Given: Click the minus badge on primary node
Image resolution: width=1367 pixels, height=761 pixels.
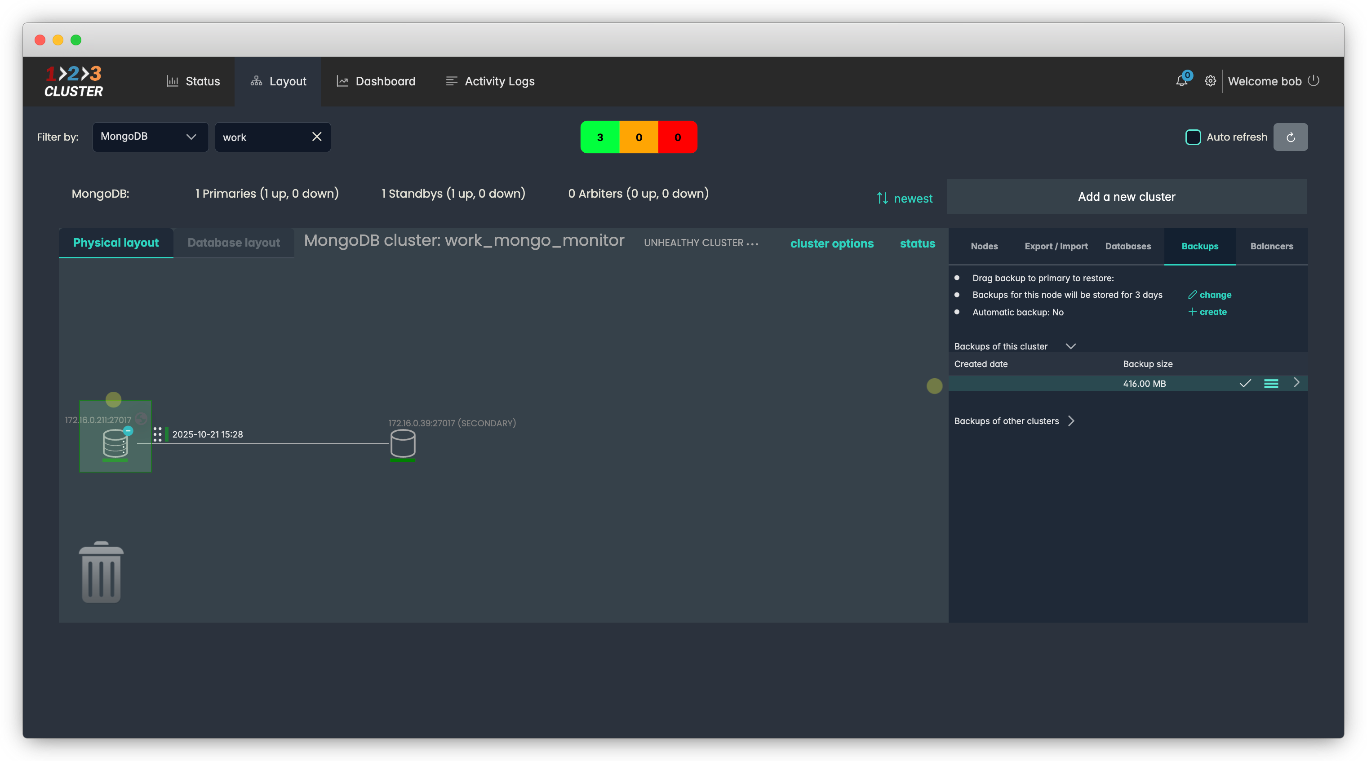Looking at the screenshot, I should (x=128, y=431).
